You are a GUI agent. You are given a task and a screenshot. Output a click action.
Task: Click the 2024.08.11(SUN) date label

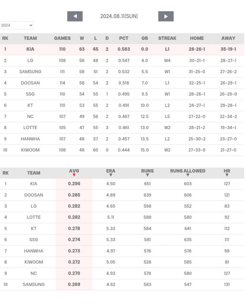click(x=119, y=16)
